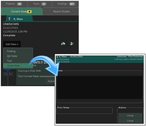Choose Task in the Add New menu
146x126 pixels.
click(x=9, y=61)
